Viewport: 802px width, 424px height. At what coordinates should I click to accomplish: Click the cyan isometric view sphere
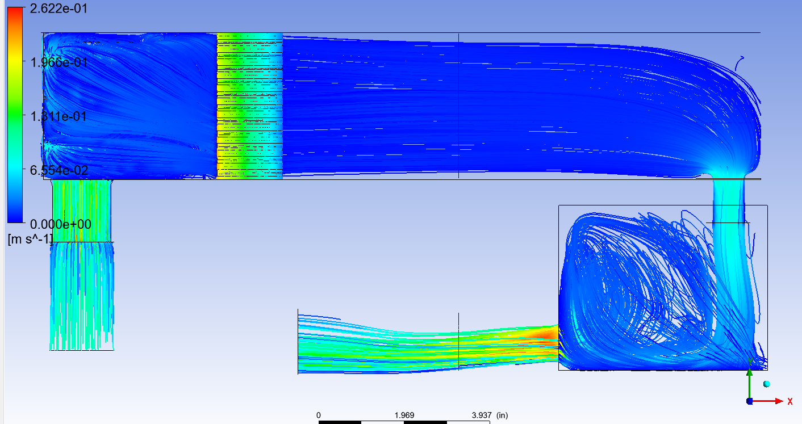[x=766, y=384]
